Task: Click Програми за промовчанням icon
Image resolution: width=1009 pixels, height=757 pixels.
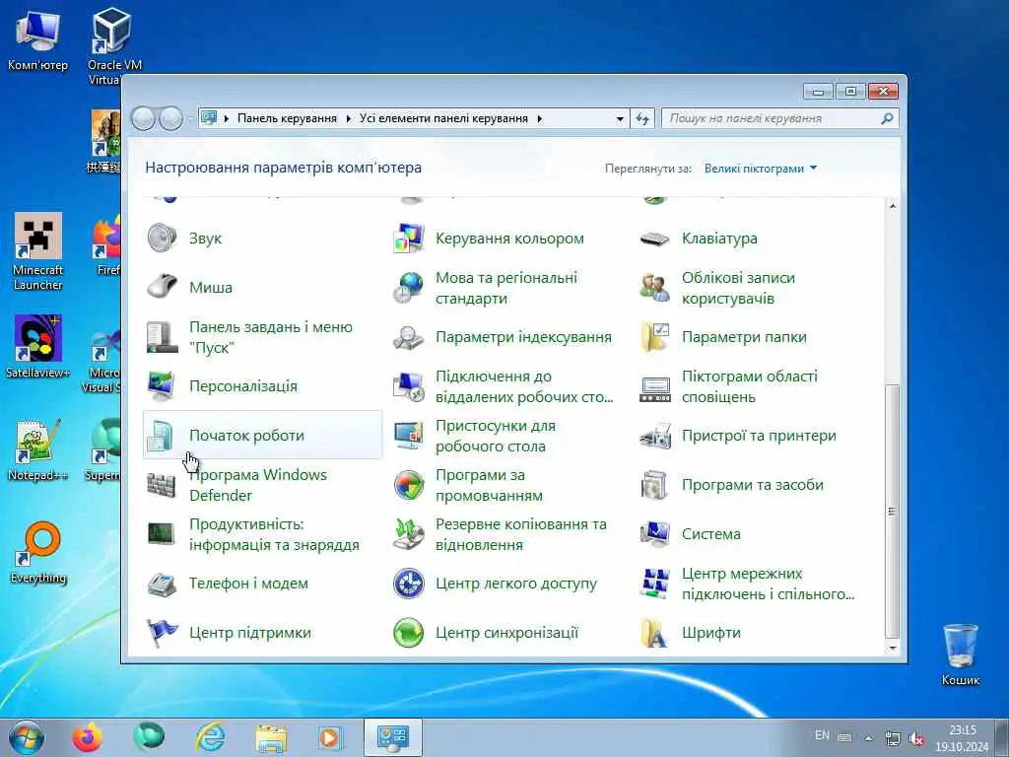Action: 409,485
